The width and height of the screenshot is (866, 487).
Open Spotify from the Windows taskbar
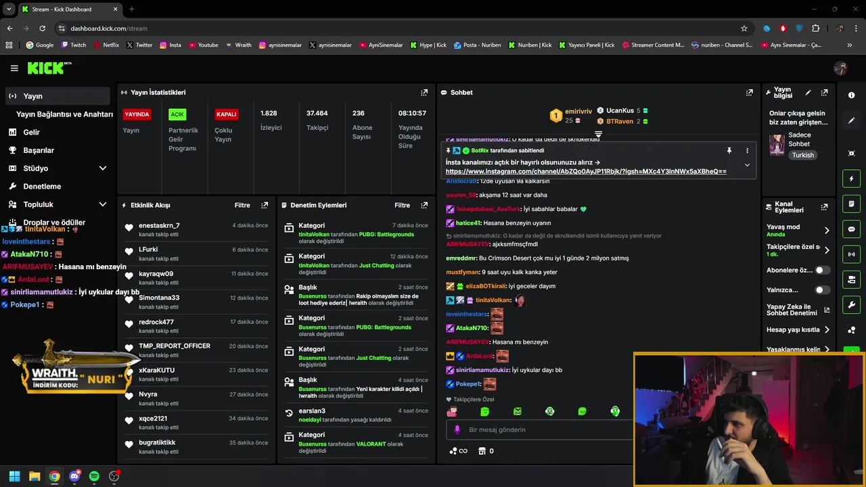[x=94, y=476]
